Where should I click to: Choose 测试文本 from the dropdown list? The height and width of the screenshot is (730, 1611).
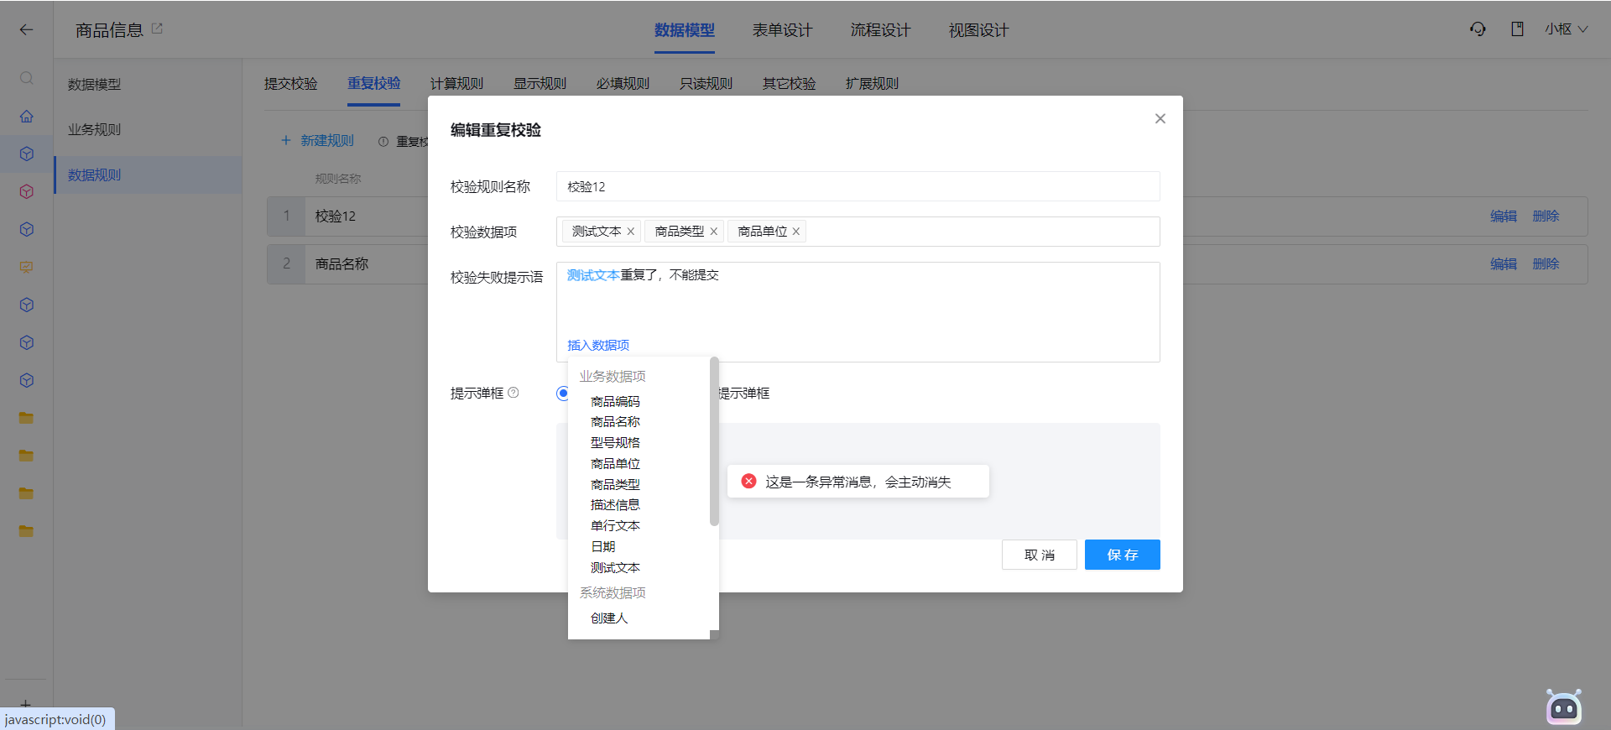[x=615, y=568]
